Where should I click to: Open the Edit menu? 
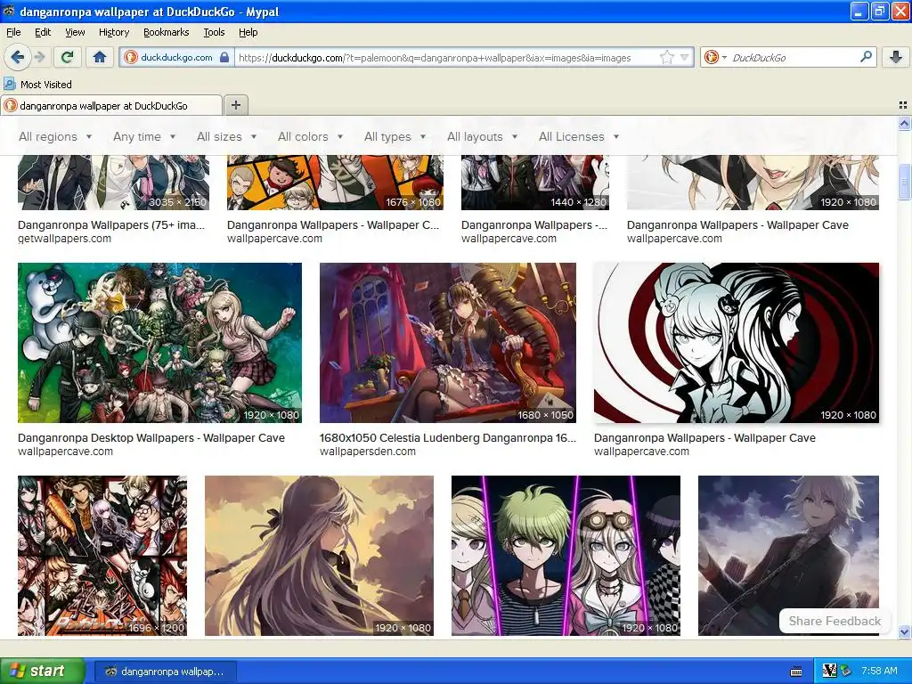43,33
